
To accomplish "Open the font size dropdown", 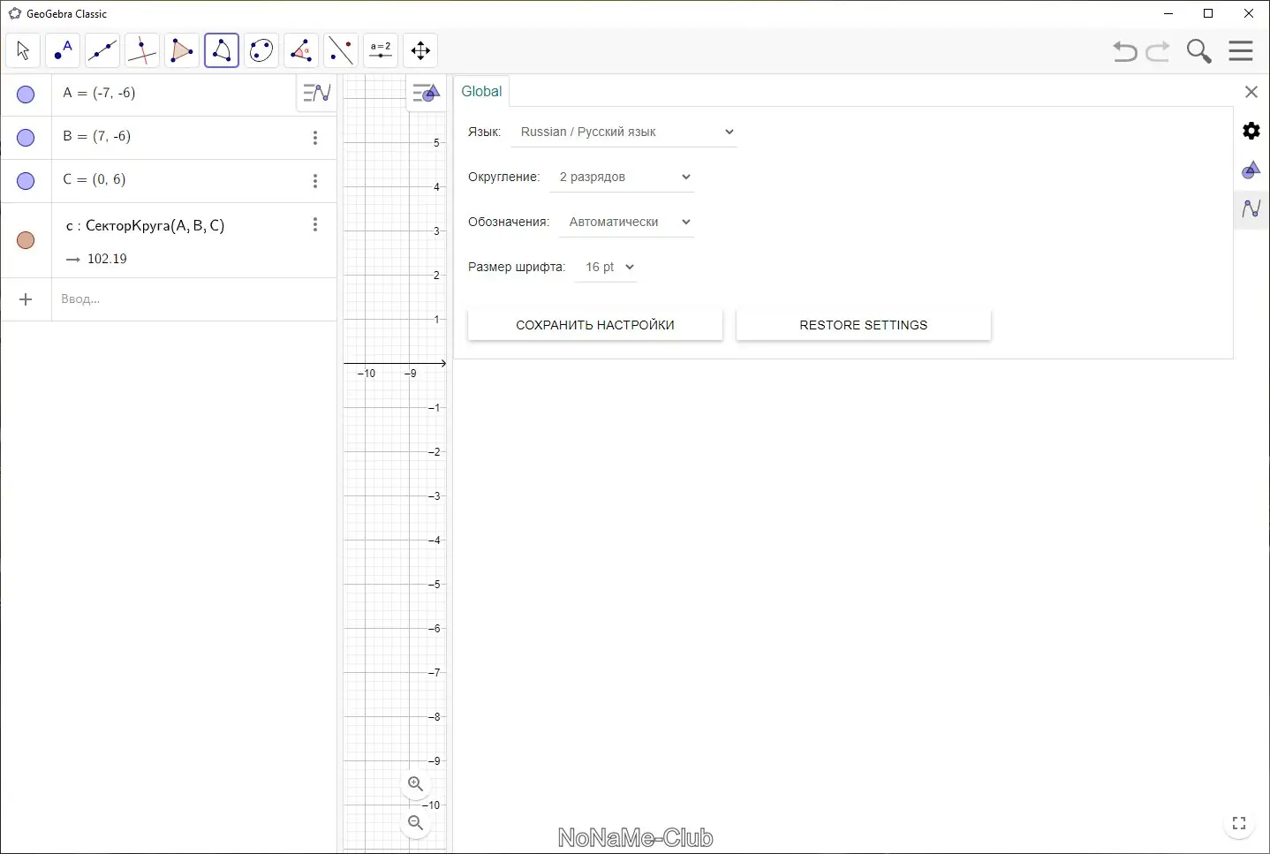I will point(605,267).
